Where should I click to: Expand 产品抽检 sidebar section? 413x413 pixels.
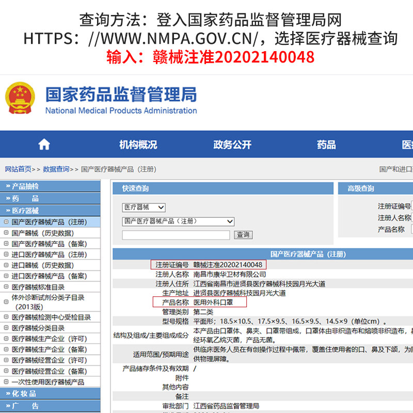pyautogui.click(x=50, y=186)
